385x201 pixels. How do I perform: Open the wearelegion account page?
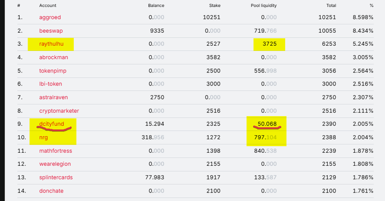tap(55, 164)
